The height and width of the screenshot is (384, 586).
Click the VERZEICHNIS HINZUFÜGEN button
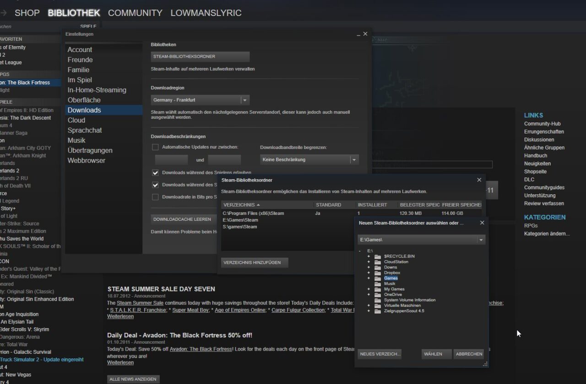[255, 262]
